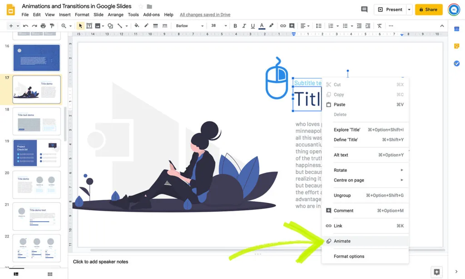Insert a text box tool
Screen dimensions: 465x279
pos(89,26)
